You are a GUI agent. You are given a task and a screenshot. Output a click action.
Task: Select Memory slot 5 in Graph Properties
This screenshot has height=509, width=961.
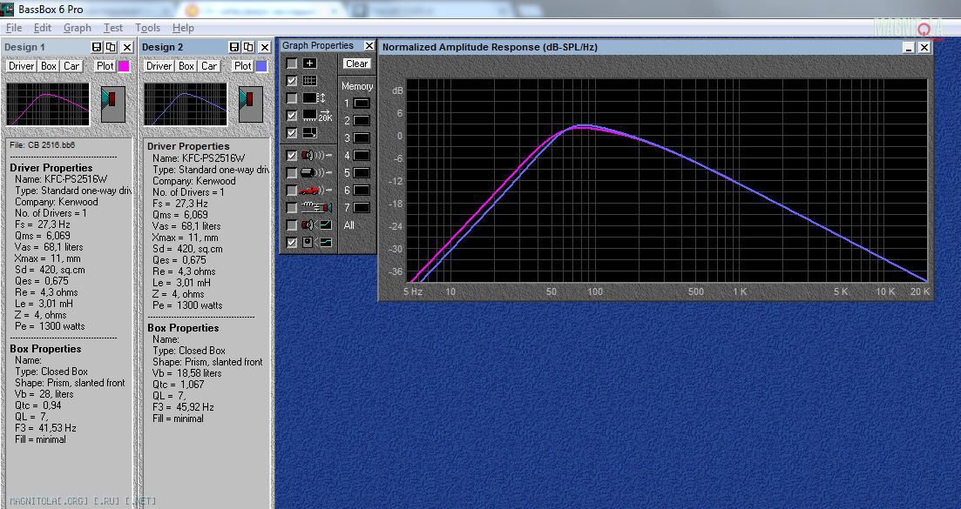pos(362,172)
